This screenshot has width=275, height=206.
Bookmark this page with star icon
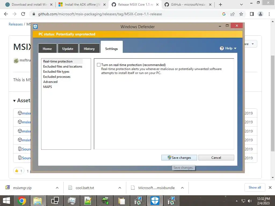(x=241, y=14)
